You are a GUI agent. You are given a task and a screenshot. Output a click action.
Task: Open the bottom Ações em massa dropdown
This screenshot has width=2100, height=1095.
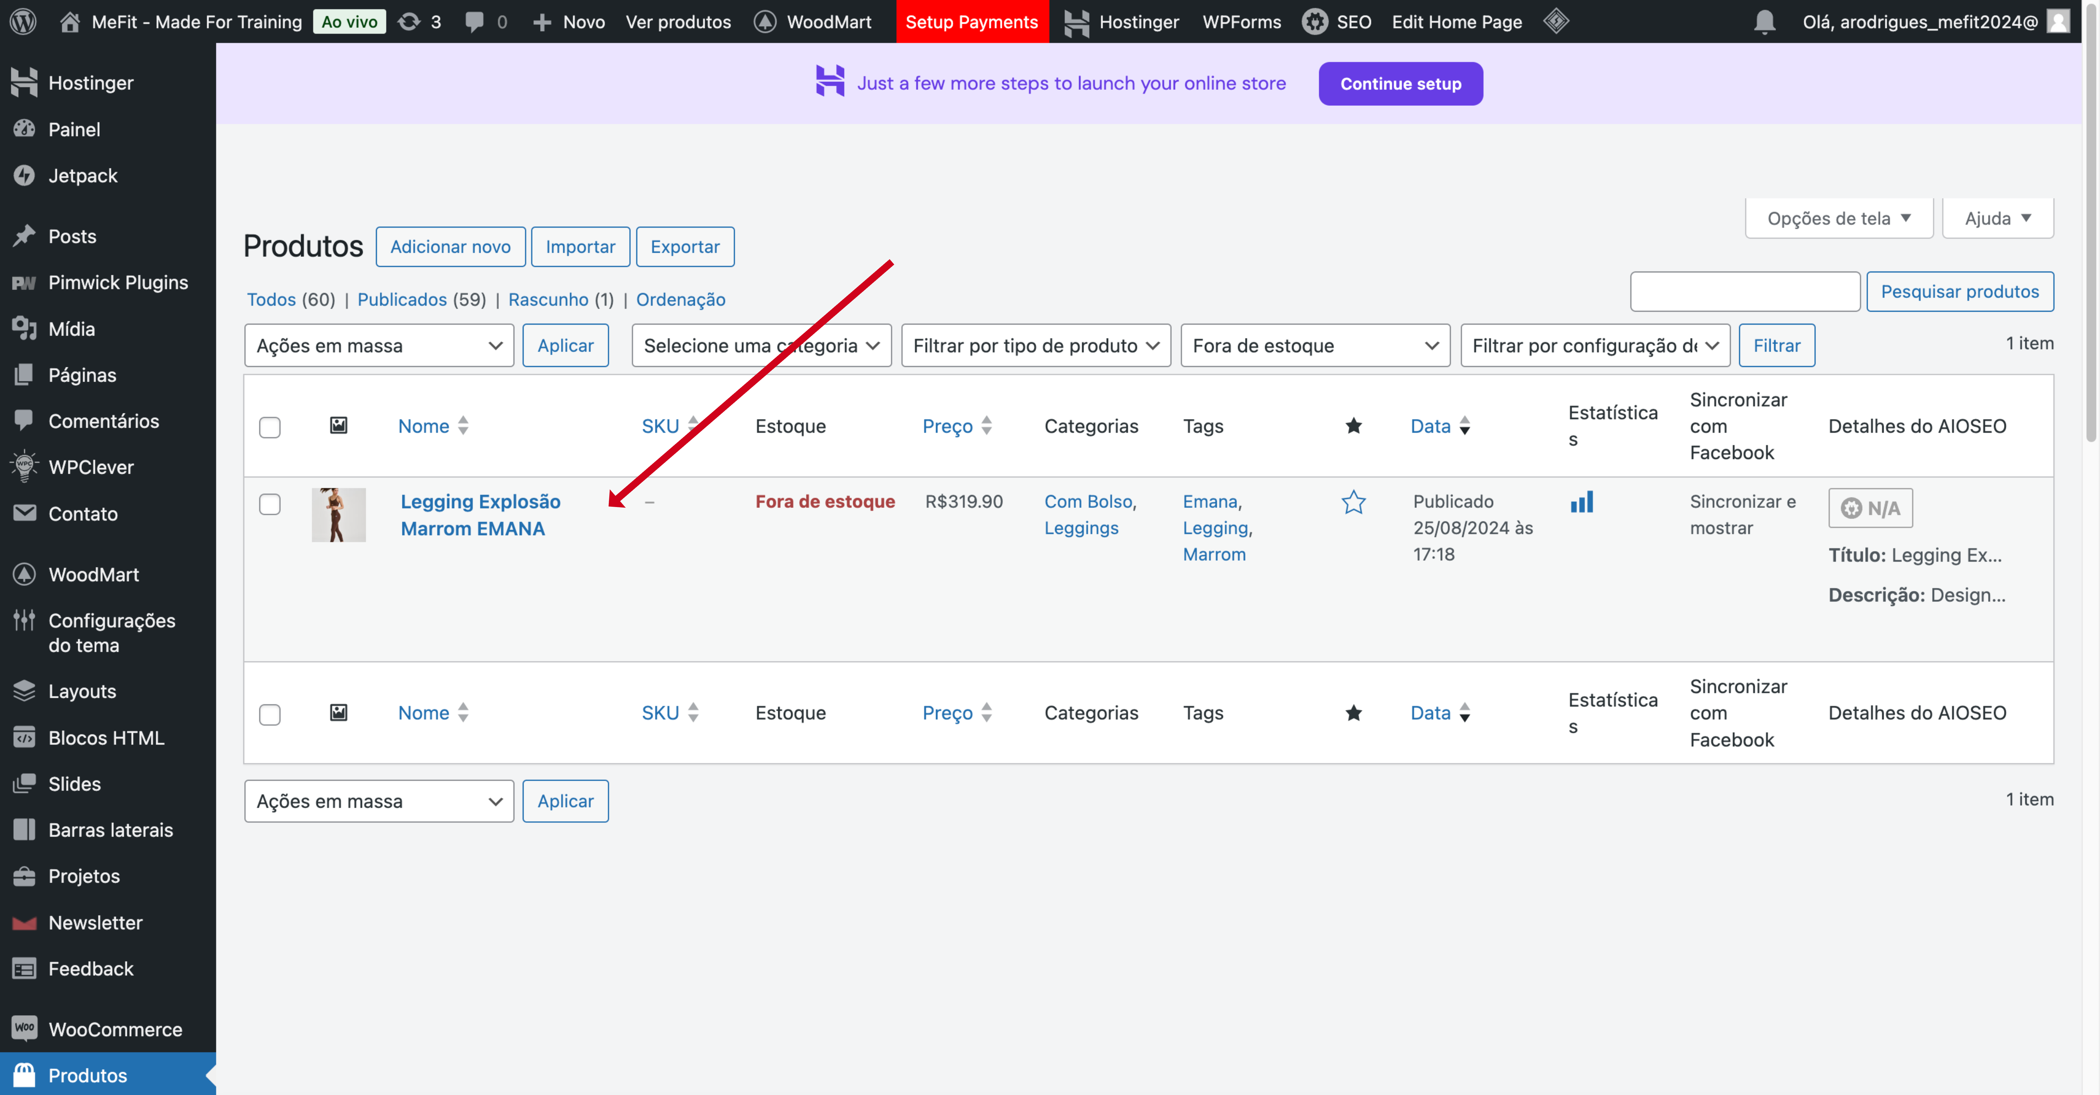tap(379, 801)
